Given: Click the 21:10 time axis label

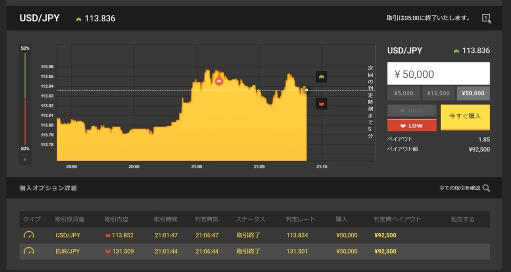Looking at the screenshot, I should tap(322, 166).
